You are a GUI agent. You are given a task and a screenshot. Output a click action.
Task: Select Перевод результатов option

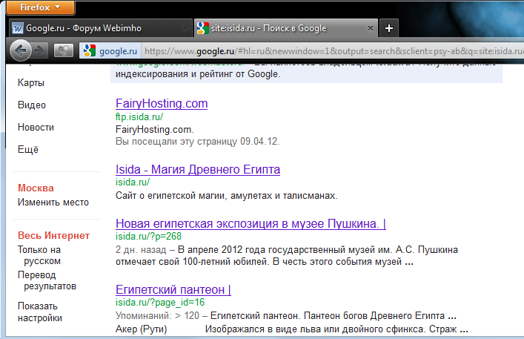point(47,280)
